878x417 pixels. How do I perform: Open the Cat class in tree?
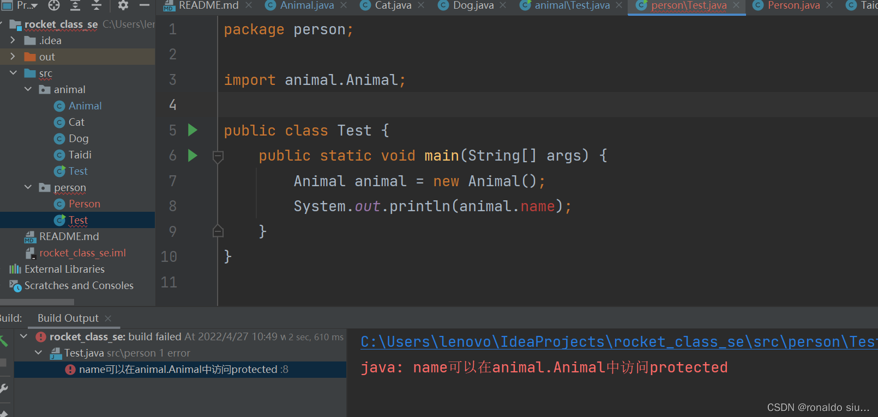click(76, 122)
